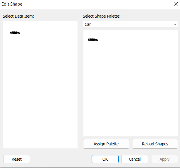Image resolution: width=180 pixels, height=168 pixels.
Task: Click the Edit Shape title bar text
Action: coord(12,4)
